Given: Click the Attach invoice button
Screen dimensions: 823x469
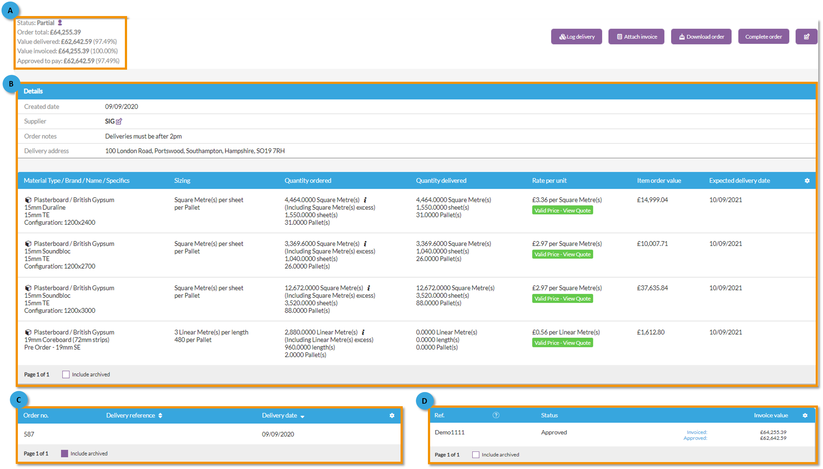Looking at the screenshot, I should [x=636, y=36].
